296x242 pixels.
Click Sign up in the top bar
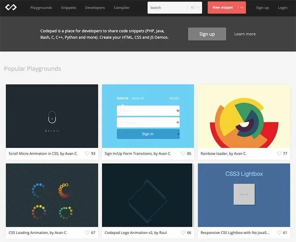[x=262, y=8]
